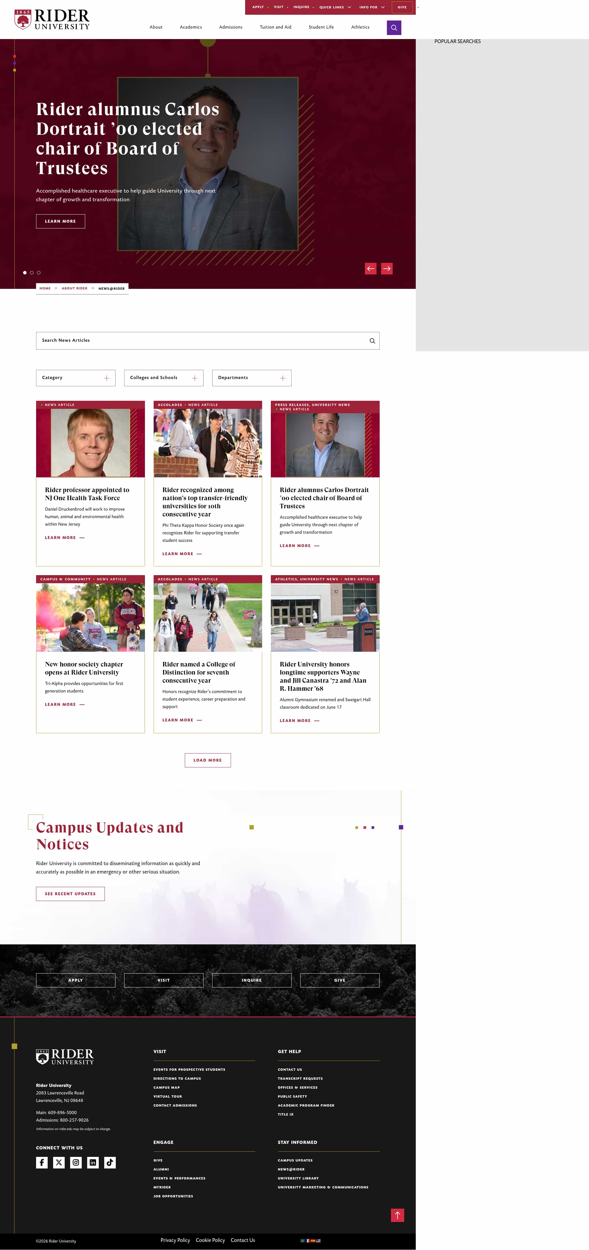The image size is (589, 1250).
Task: Open the Cookie Policy link
Action: point(210,1240)
